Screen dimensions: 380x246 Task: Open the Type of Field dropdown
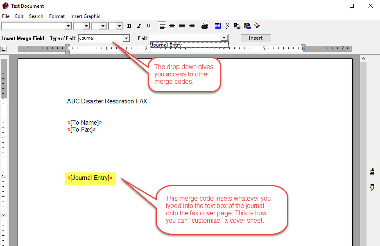[126, 38]
